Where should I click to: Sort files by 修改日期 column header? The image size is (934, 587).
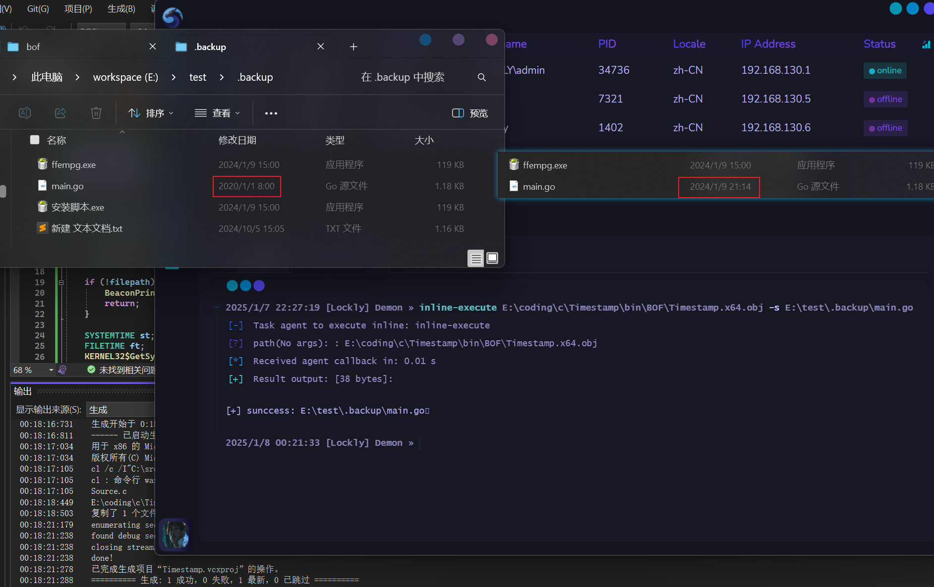tap(237, 140)
